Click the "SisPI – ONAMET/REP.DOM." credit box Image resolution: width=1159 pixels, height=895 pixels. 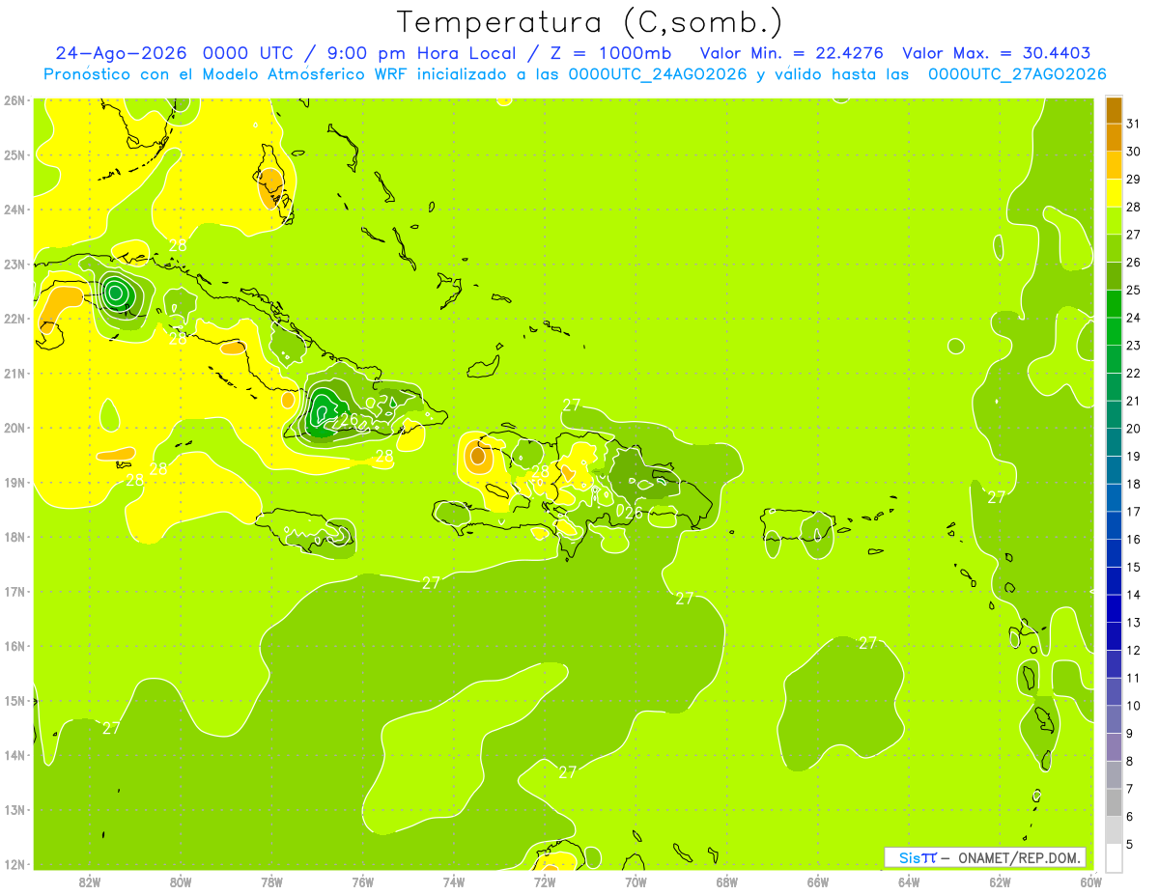pos(985,857)
